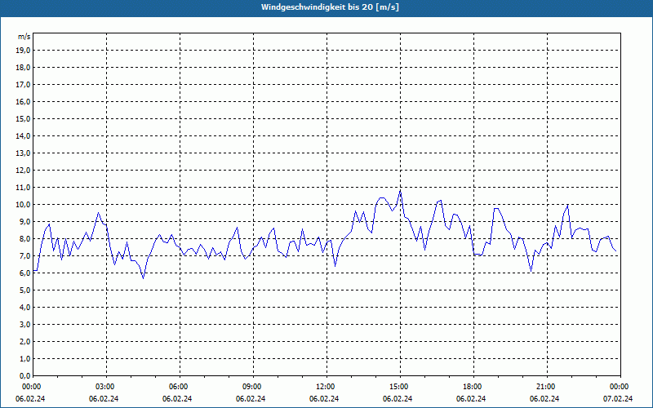Select the "5,0" y-axis label

pyautogui.click(x=24, y=290)
